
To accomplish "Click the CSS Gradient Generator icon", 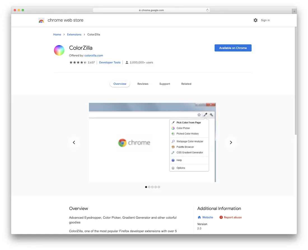I will tap(173, 152).
